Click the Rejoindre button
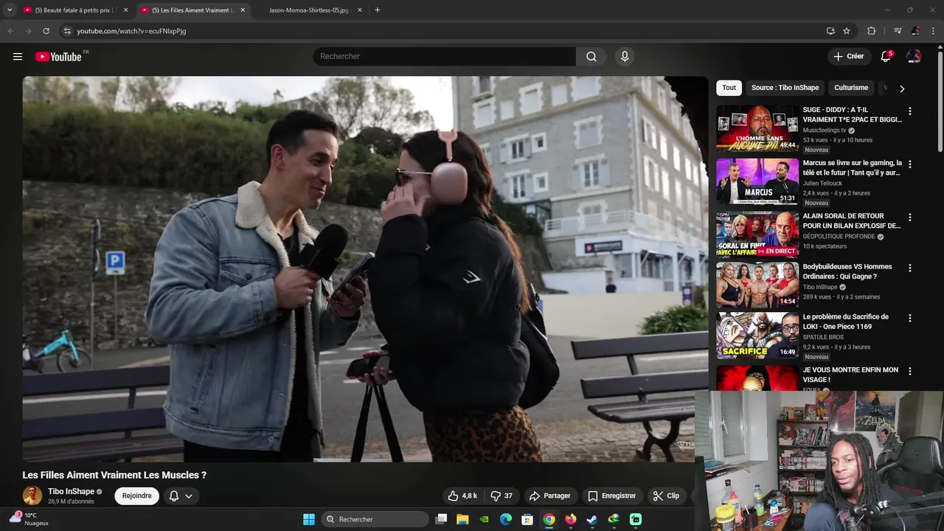Image resolution: width=944 pixels, height=531 pixels. coord(136,496)
